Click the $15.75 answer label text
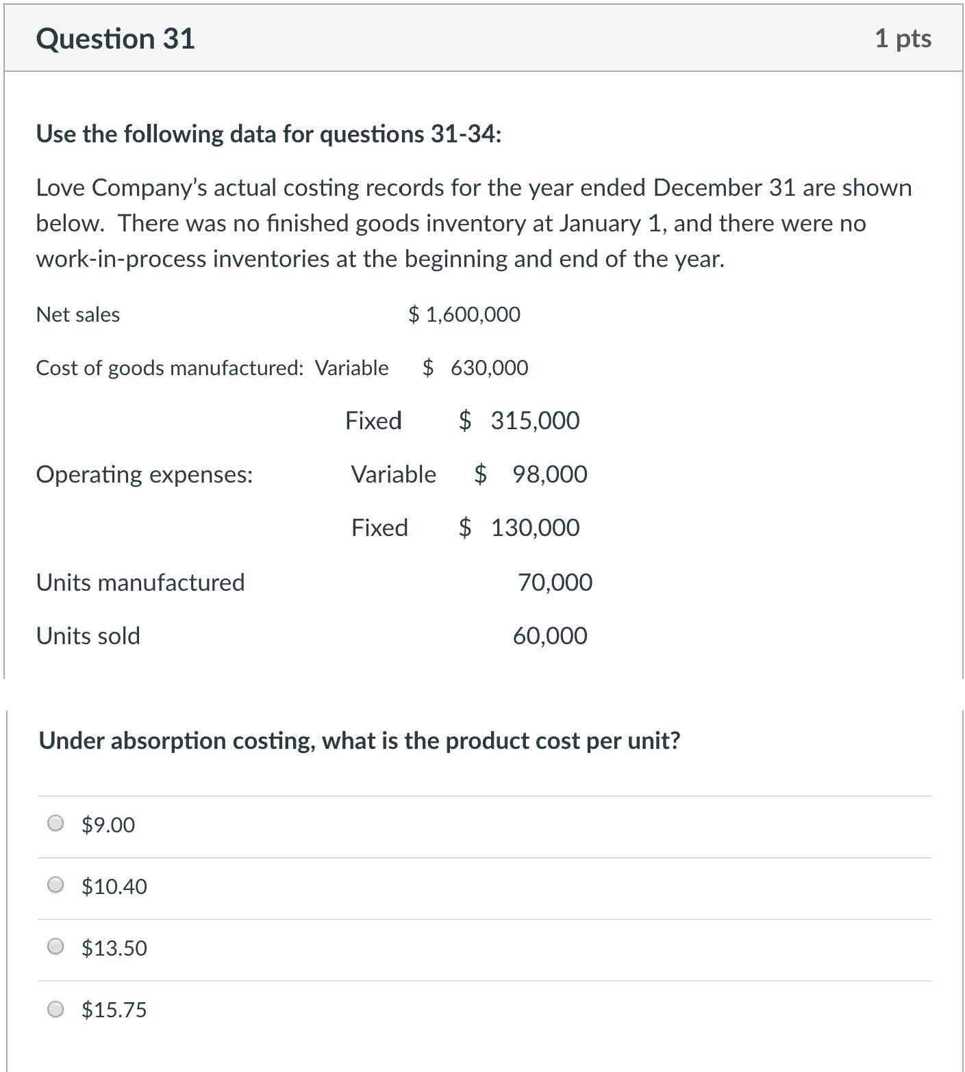This screenshot has width=965, height=1072. 114,1010
